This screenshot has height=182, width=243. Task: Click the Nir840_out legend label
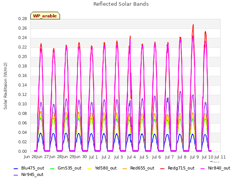219,168
